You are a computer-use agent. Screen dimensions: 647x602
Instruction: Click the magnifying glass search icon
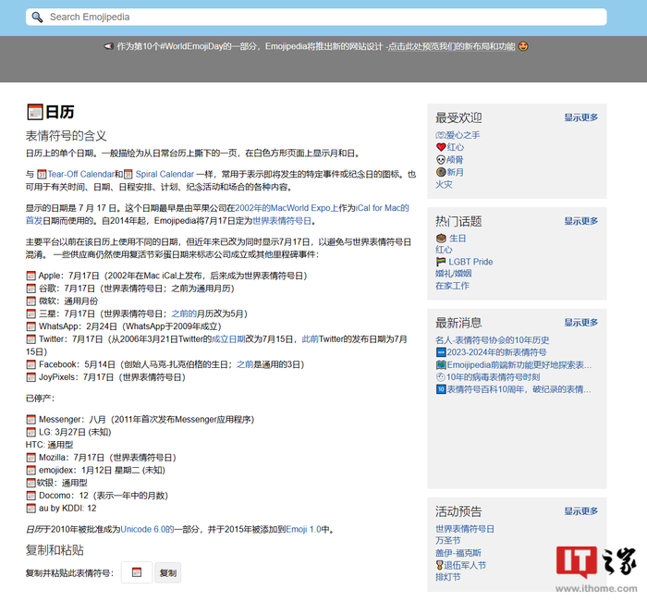[37, 17]
